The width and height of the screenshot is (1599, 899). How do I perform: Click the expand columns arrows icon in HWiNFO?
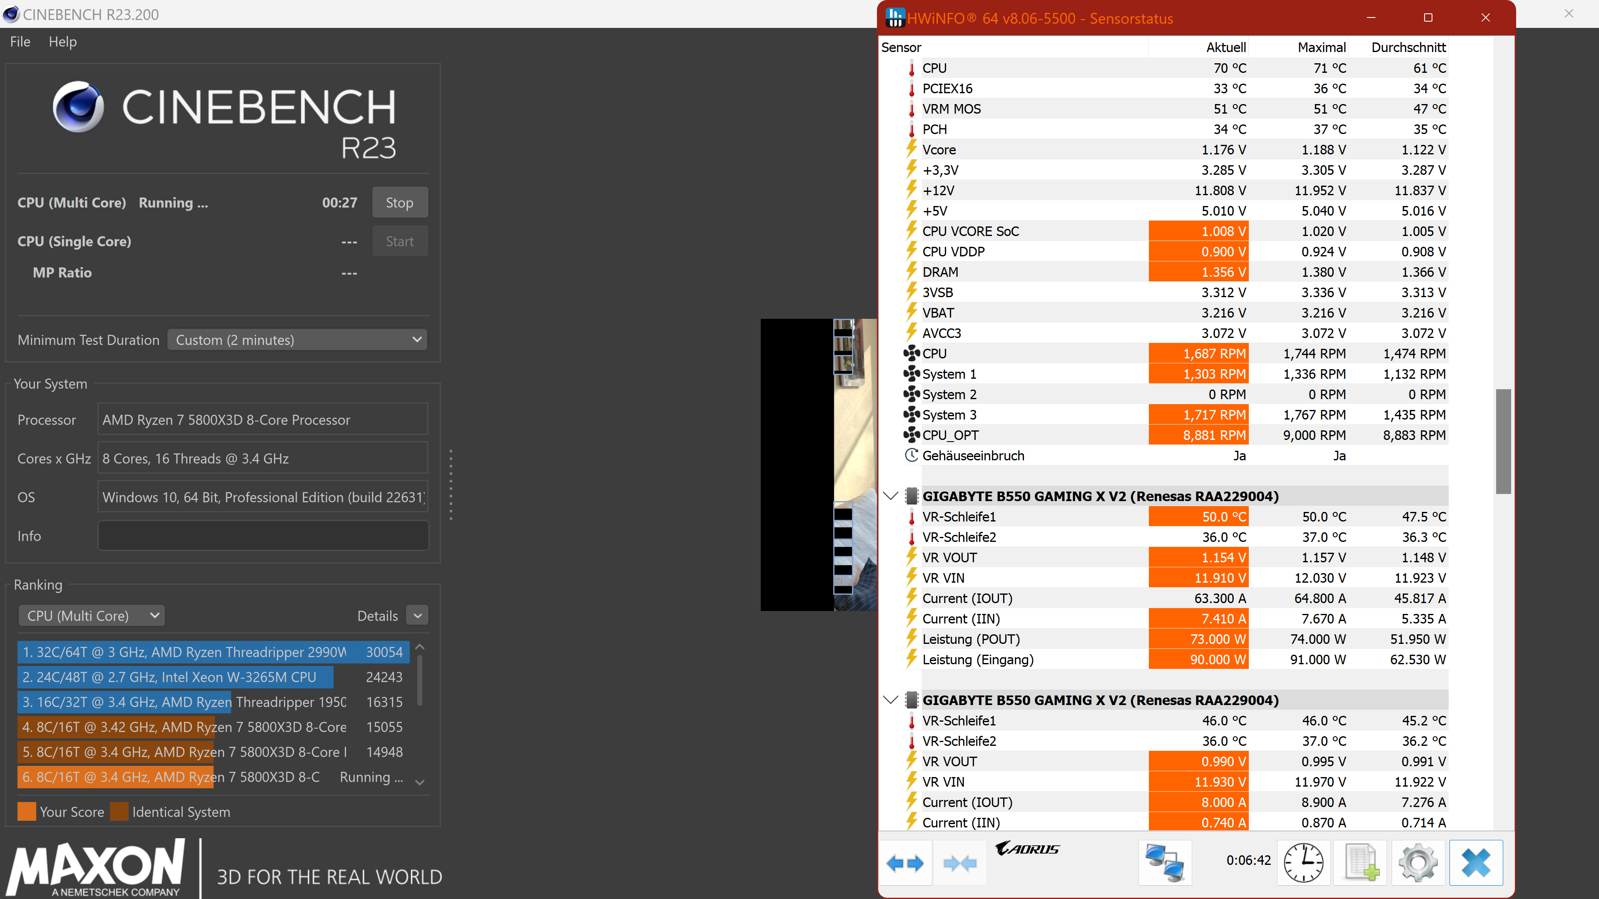pyautogui.click(x=905, y=862)
